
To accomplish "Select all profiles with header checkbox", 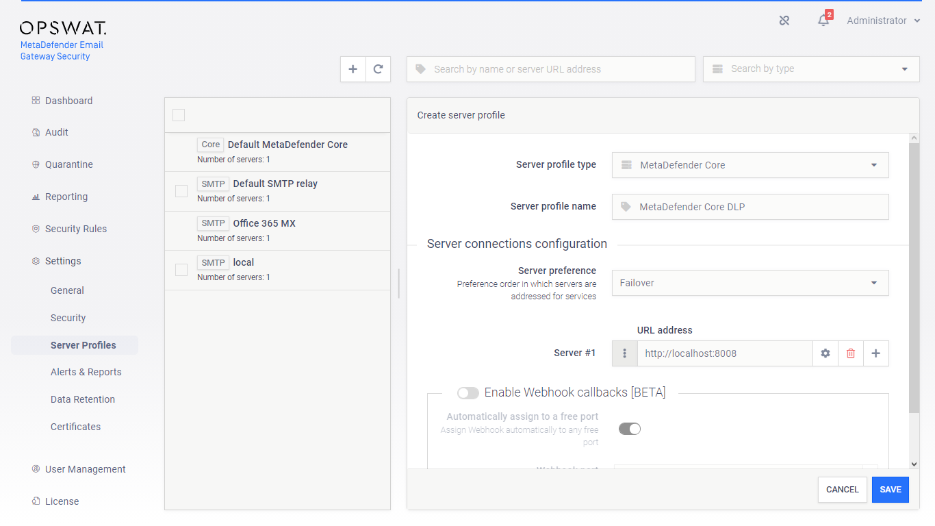I will coord(179,115).
